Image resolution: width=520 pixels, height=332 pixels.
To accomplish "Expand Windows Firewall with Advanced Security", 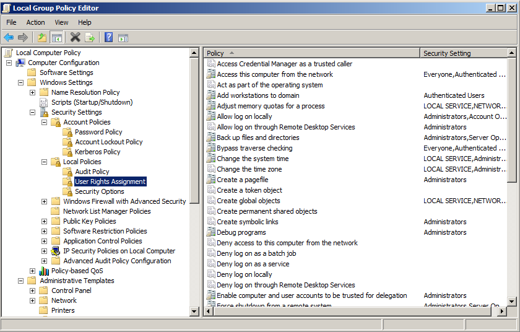I will point(44,201).
